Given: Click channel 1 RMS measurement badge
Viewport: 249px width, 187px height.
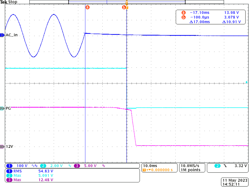Looking at the screenshot, I should click(x=9, y=171).
